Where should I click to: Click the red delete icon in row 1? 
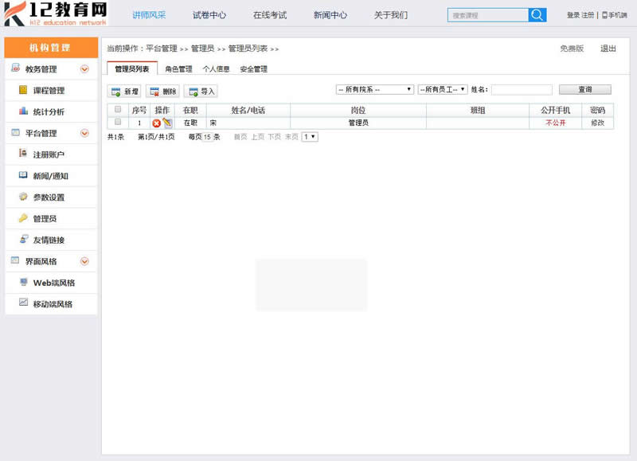click(x=157, y=123)
